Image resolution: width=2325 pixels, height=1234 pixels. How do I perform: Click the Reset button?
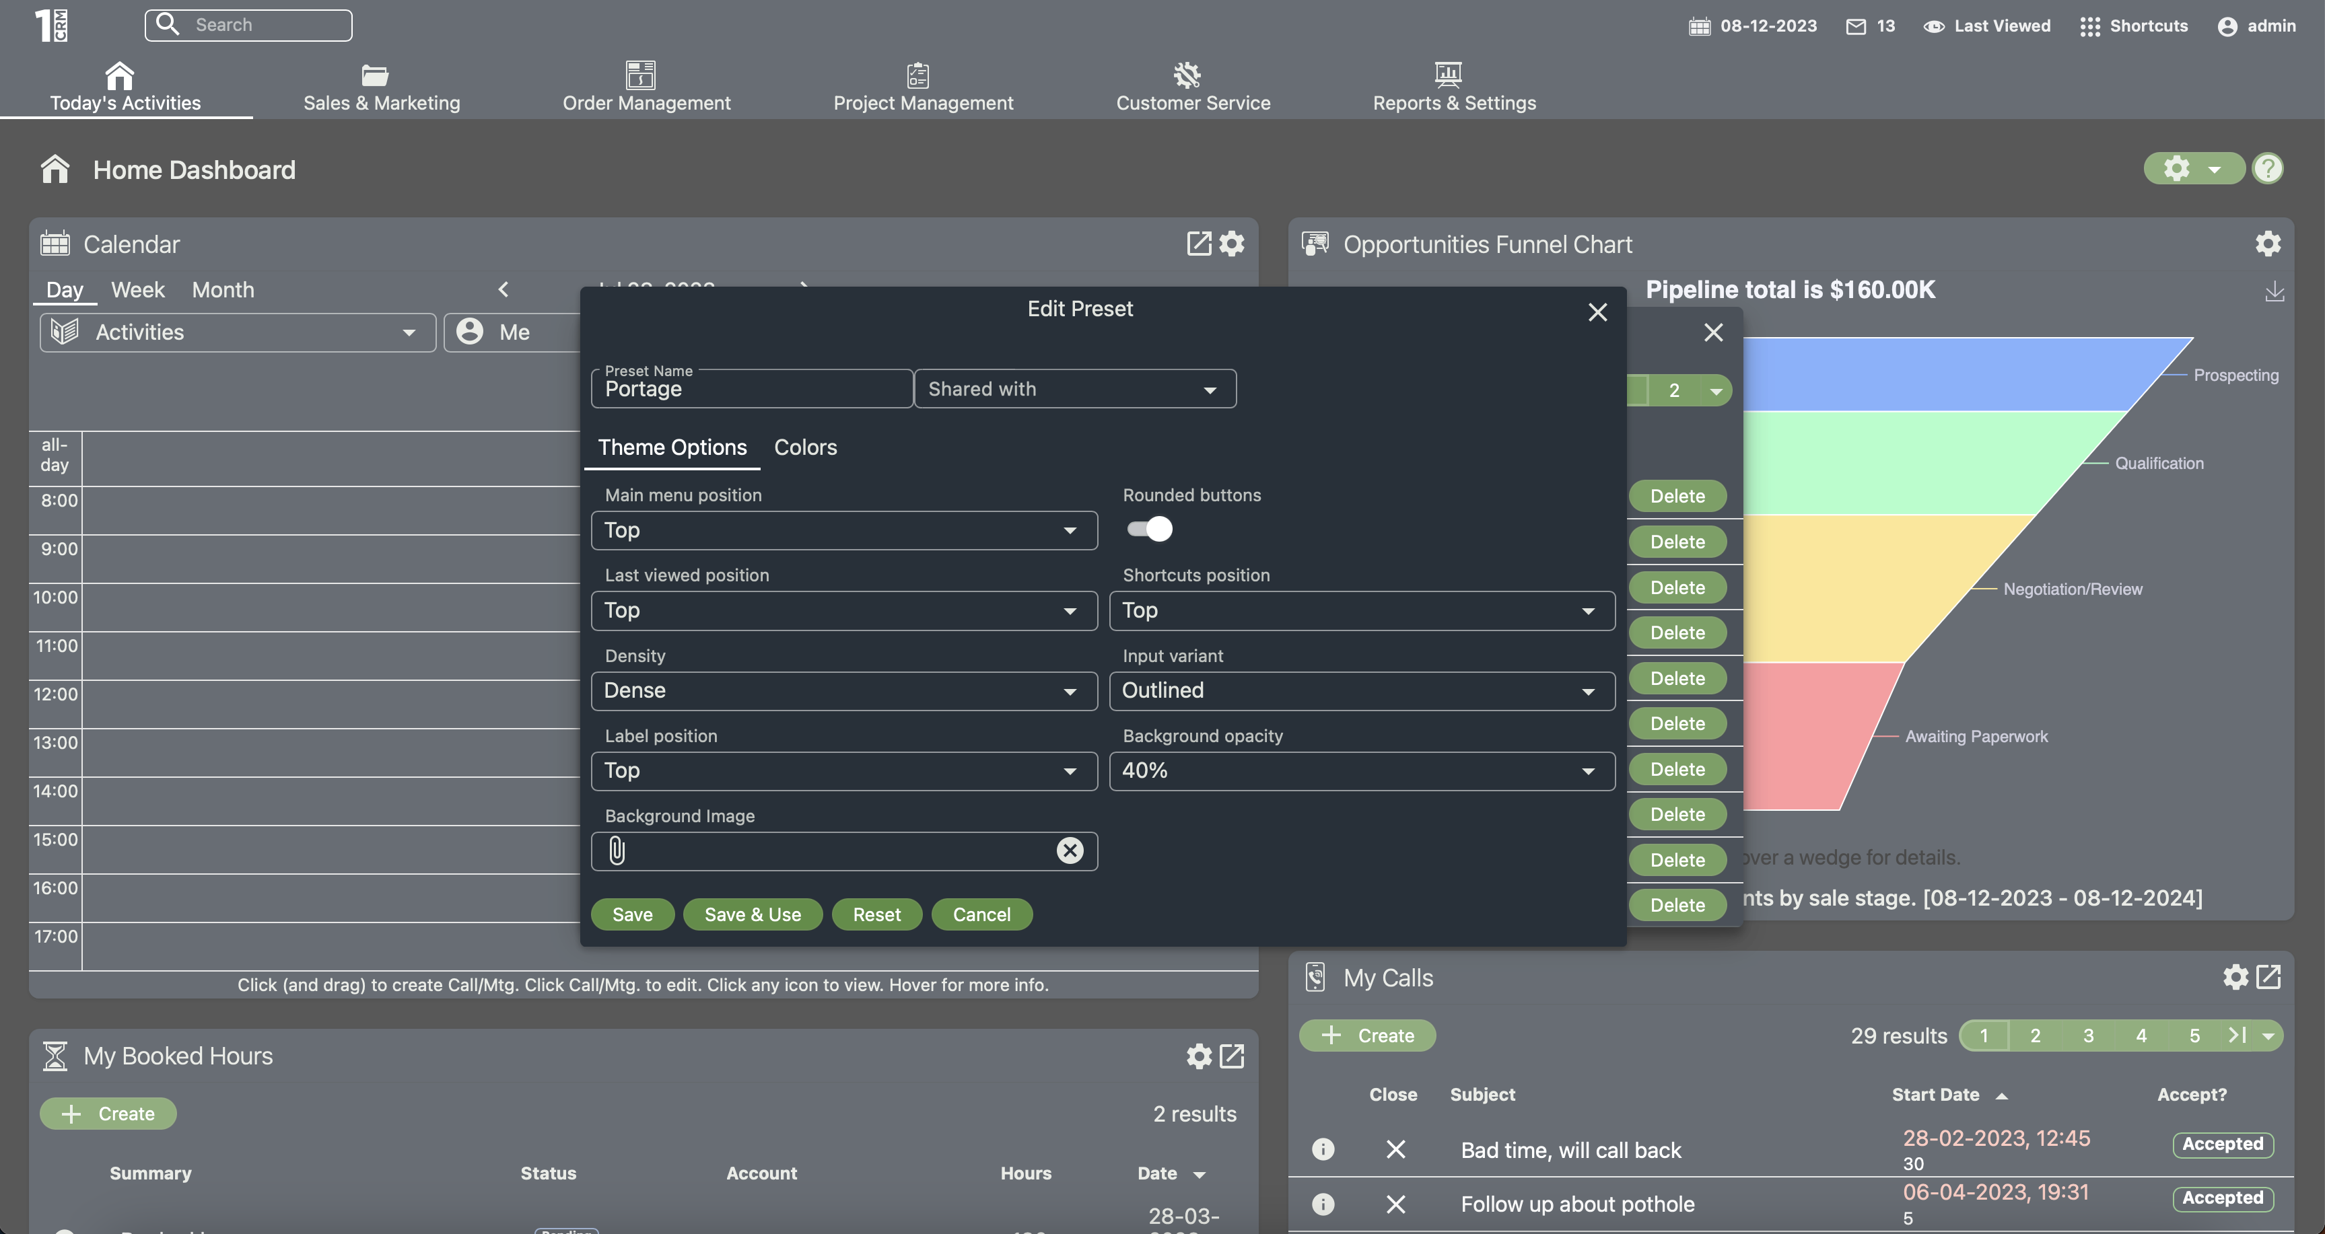[876, 914]
